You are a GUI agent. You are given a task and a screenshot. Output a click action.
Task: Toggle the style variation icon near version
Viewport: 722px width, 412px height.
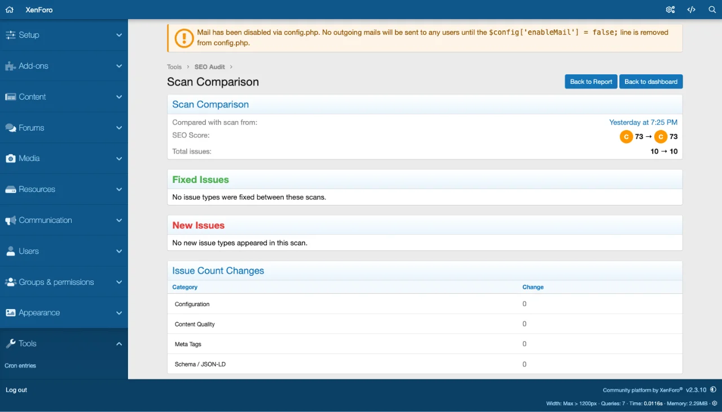pos(714,389)
